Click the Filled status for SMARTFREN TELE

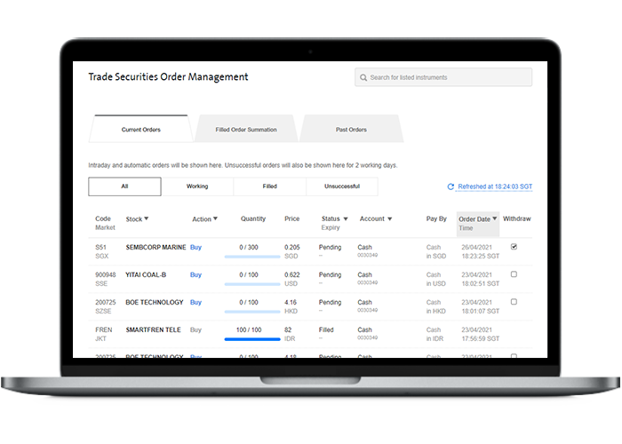pyautogui.click(x=326, y=329)
